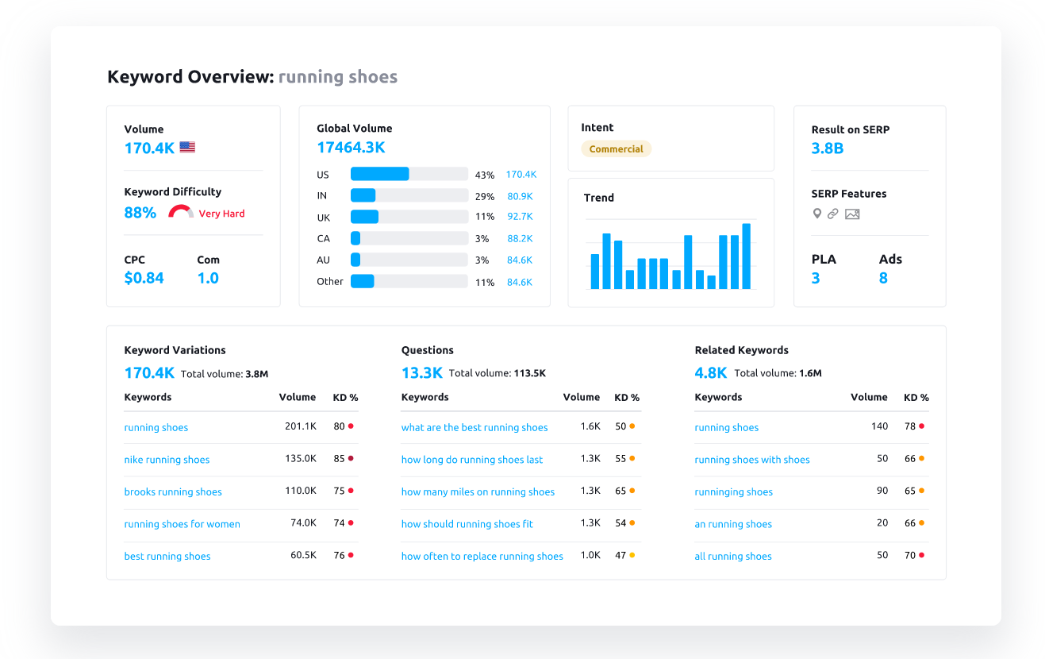Viewport: 1045px width, 659px height.
Task: Select the 'running shoes with shoes' related keyword
Action: (752, 460)
